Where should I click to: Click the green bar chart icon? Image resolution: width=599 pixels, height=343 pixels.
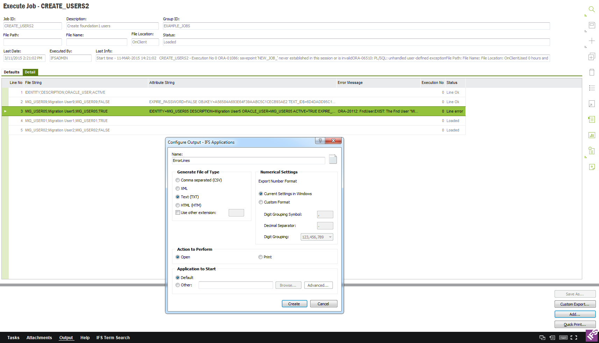pos(592,135)
